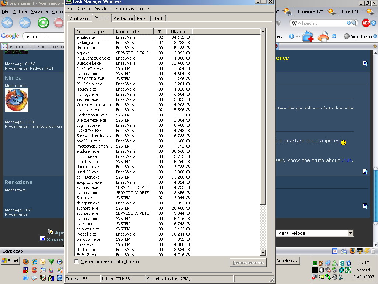Click the red X window status bar icon

[x=335, y=251]
